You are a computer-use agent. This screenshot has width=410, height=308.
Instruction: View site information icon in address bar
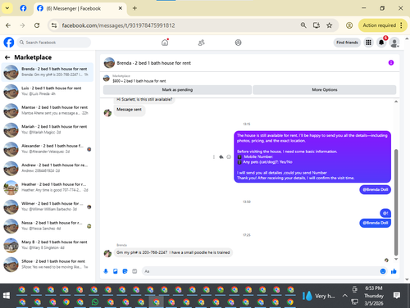54,25
